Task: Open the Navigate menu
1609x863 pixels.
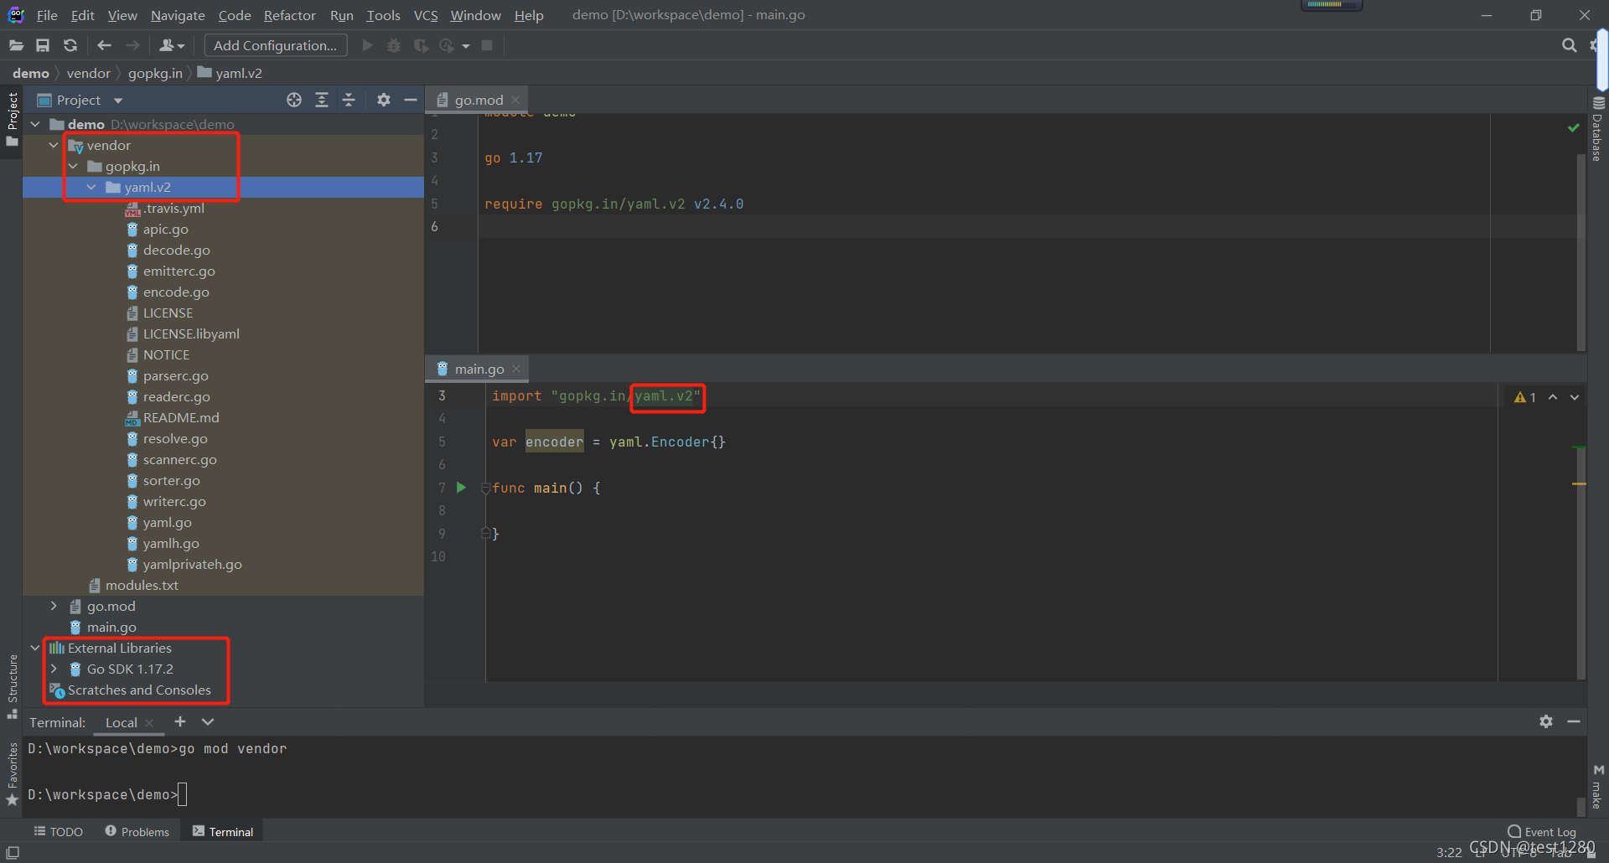Action: [x=178, y=15]
